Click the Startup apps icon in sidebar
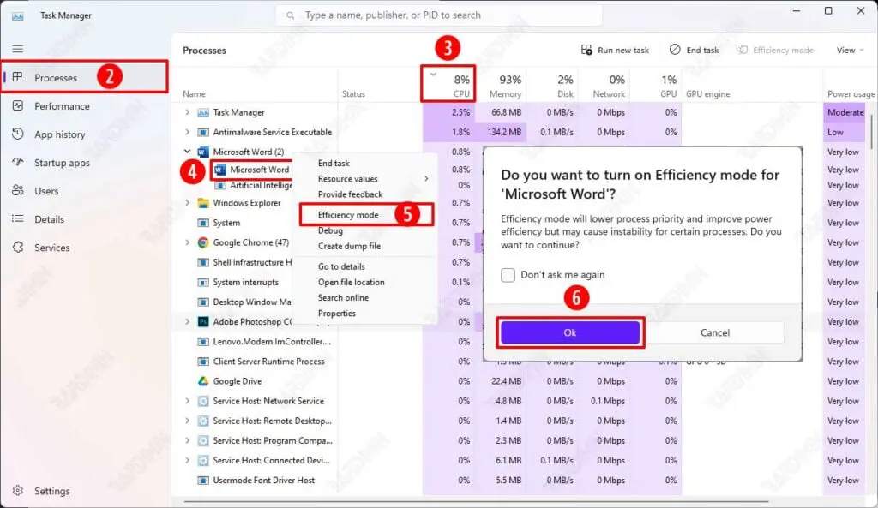 [18, 162]
